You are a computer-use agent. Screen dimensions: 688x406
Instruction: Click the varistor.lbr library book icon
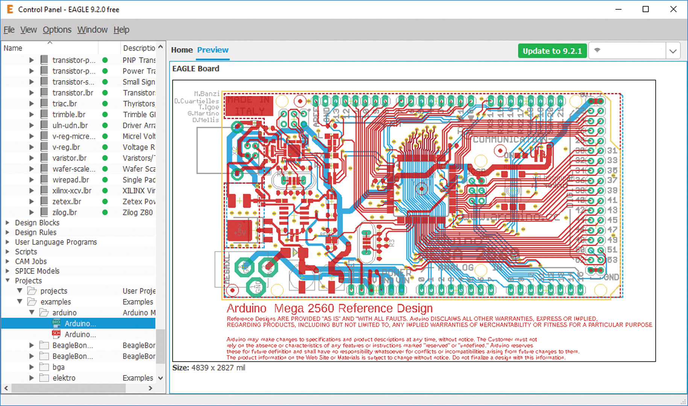click(44, 158)
